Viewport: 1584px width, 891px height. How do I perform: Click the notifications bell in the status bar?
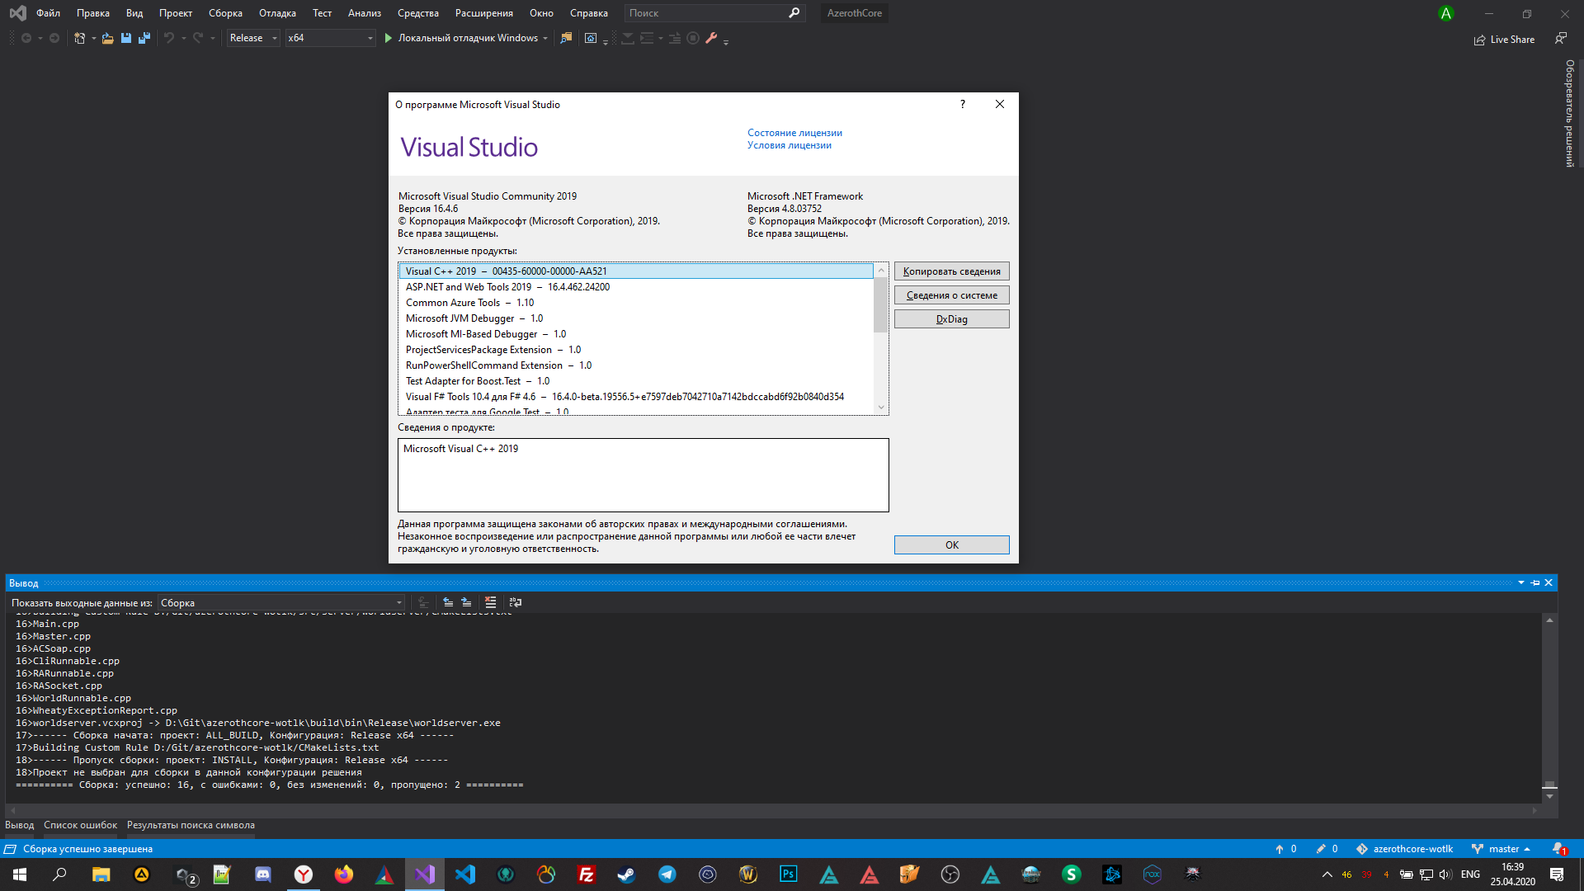[1558, 849]
